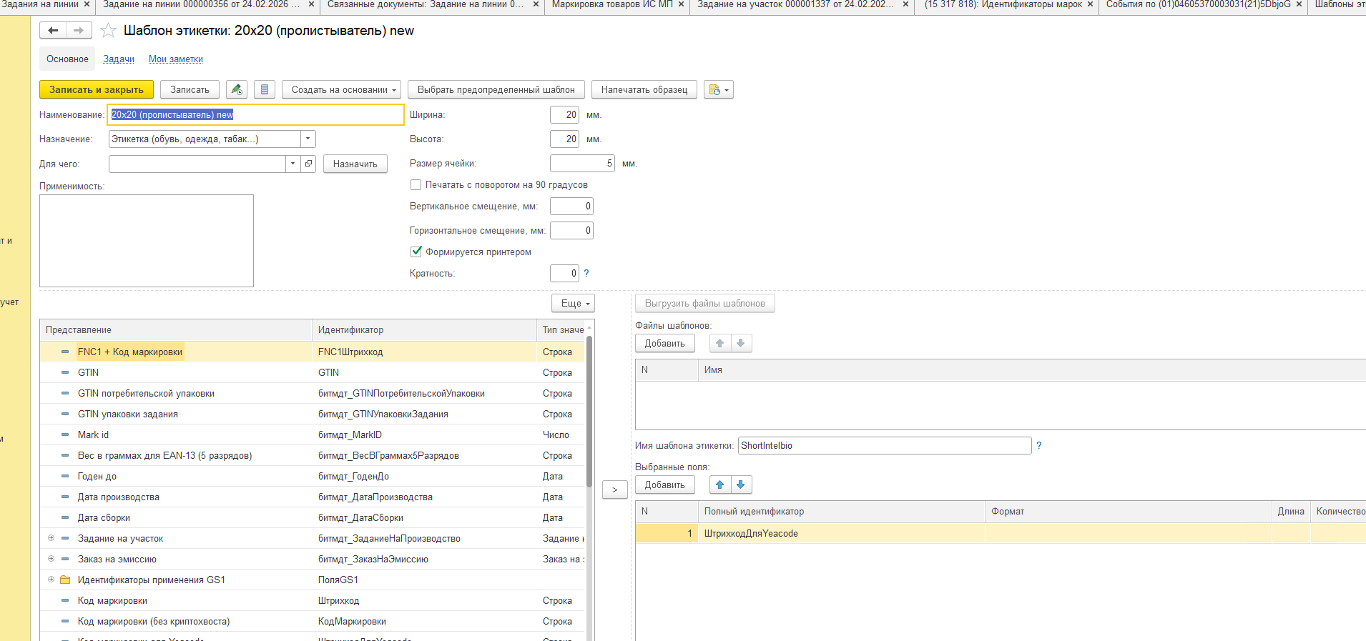Viewport: 1366px width, 641px height.
Task: Open the 'Задачи' section link
Action: tap(119, 59)
